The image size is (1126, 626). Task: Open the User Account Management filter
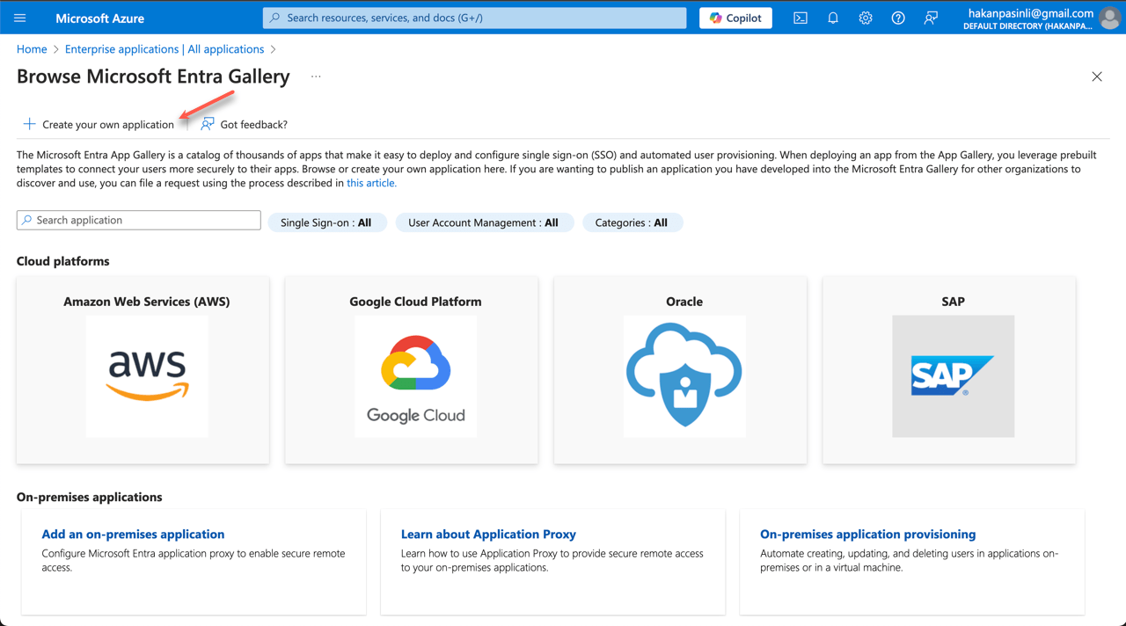(484, 222)
